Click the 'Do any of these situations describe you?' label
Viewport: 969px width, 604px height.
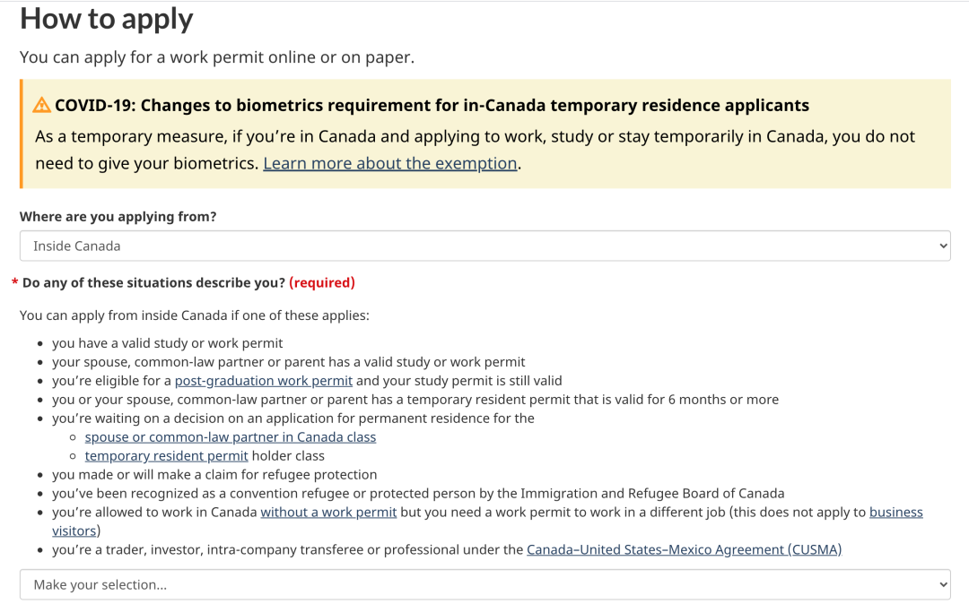coord(153,283)
